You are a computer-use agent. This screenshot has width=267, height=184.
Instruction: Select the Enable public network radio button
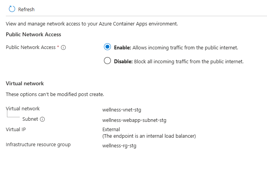107,47
